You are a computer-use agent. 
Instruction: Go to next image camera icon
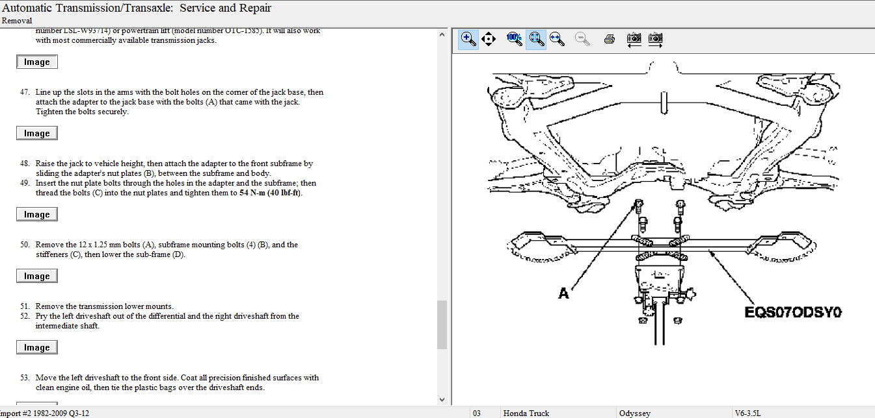656,39
